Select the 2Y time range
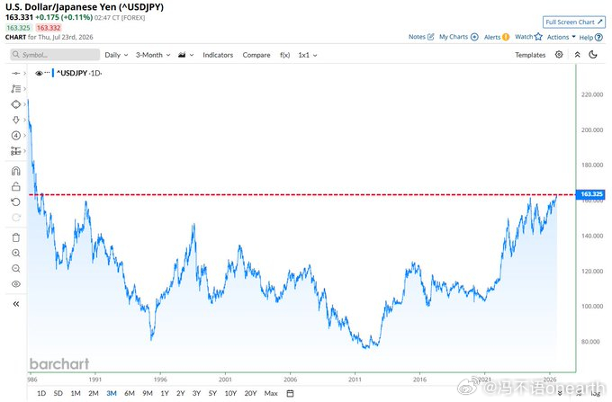This screenshot has height=402, width=612. pyautogui.click(x=180, y=393)
